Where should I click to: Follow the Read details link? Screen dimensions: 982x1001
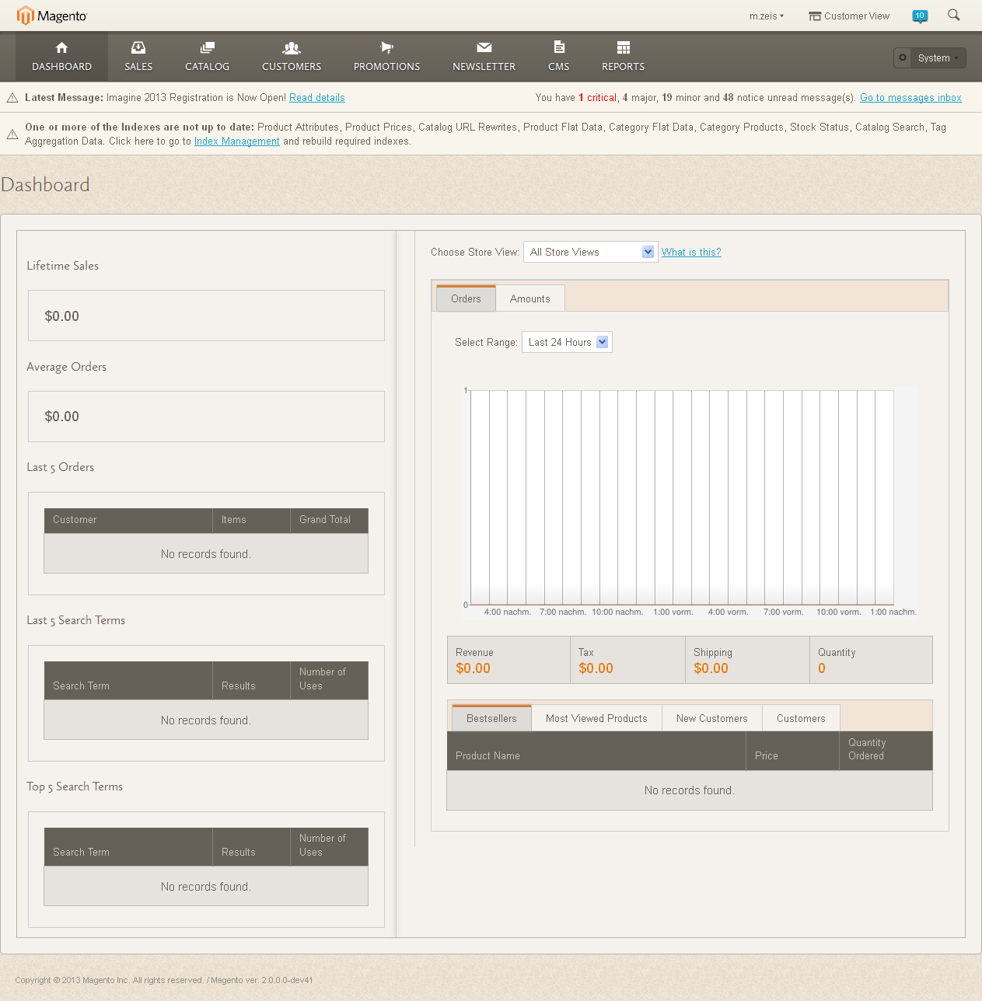click(317, 98)
